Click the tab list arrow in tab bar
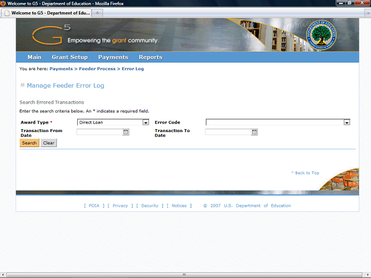 pos(368,13)
